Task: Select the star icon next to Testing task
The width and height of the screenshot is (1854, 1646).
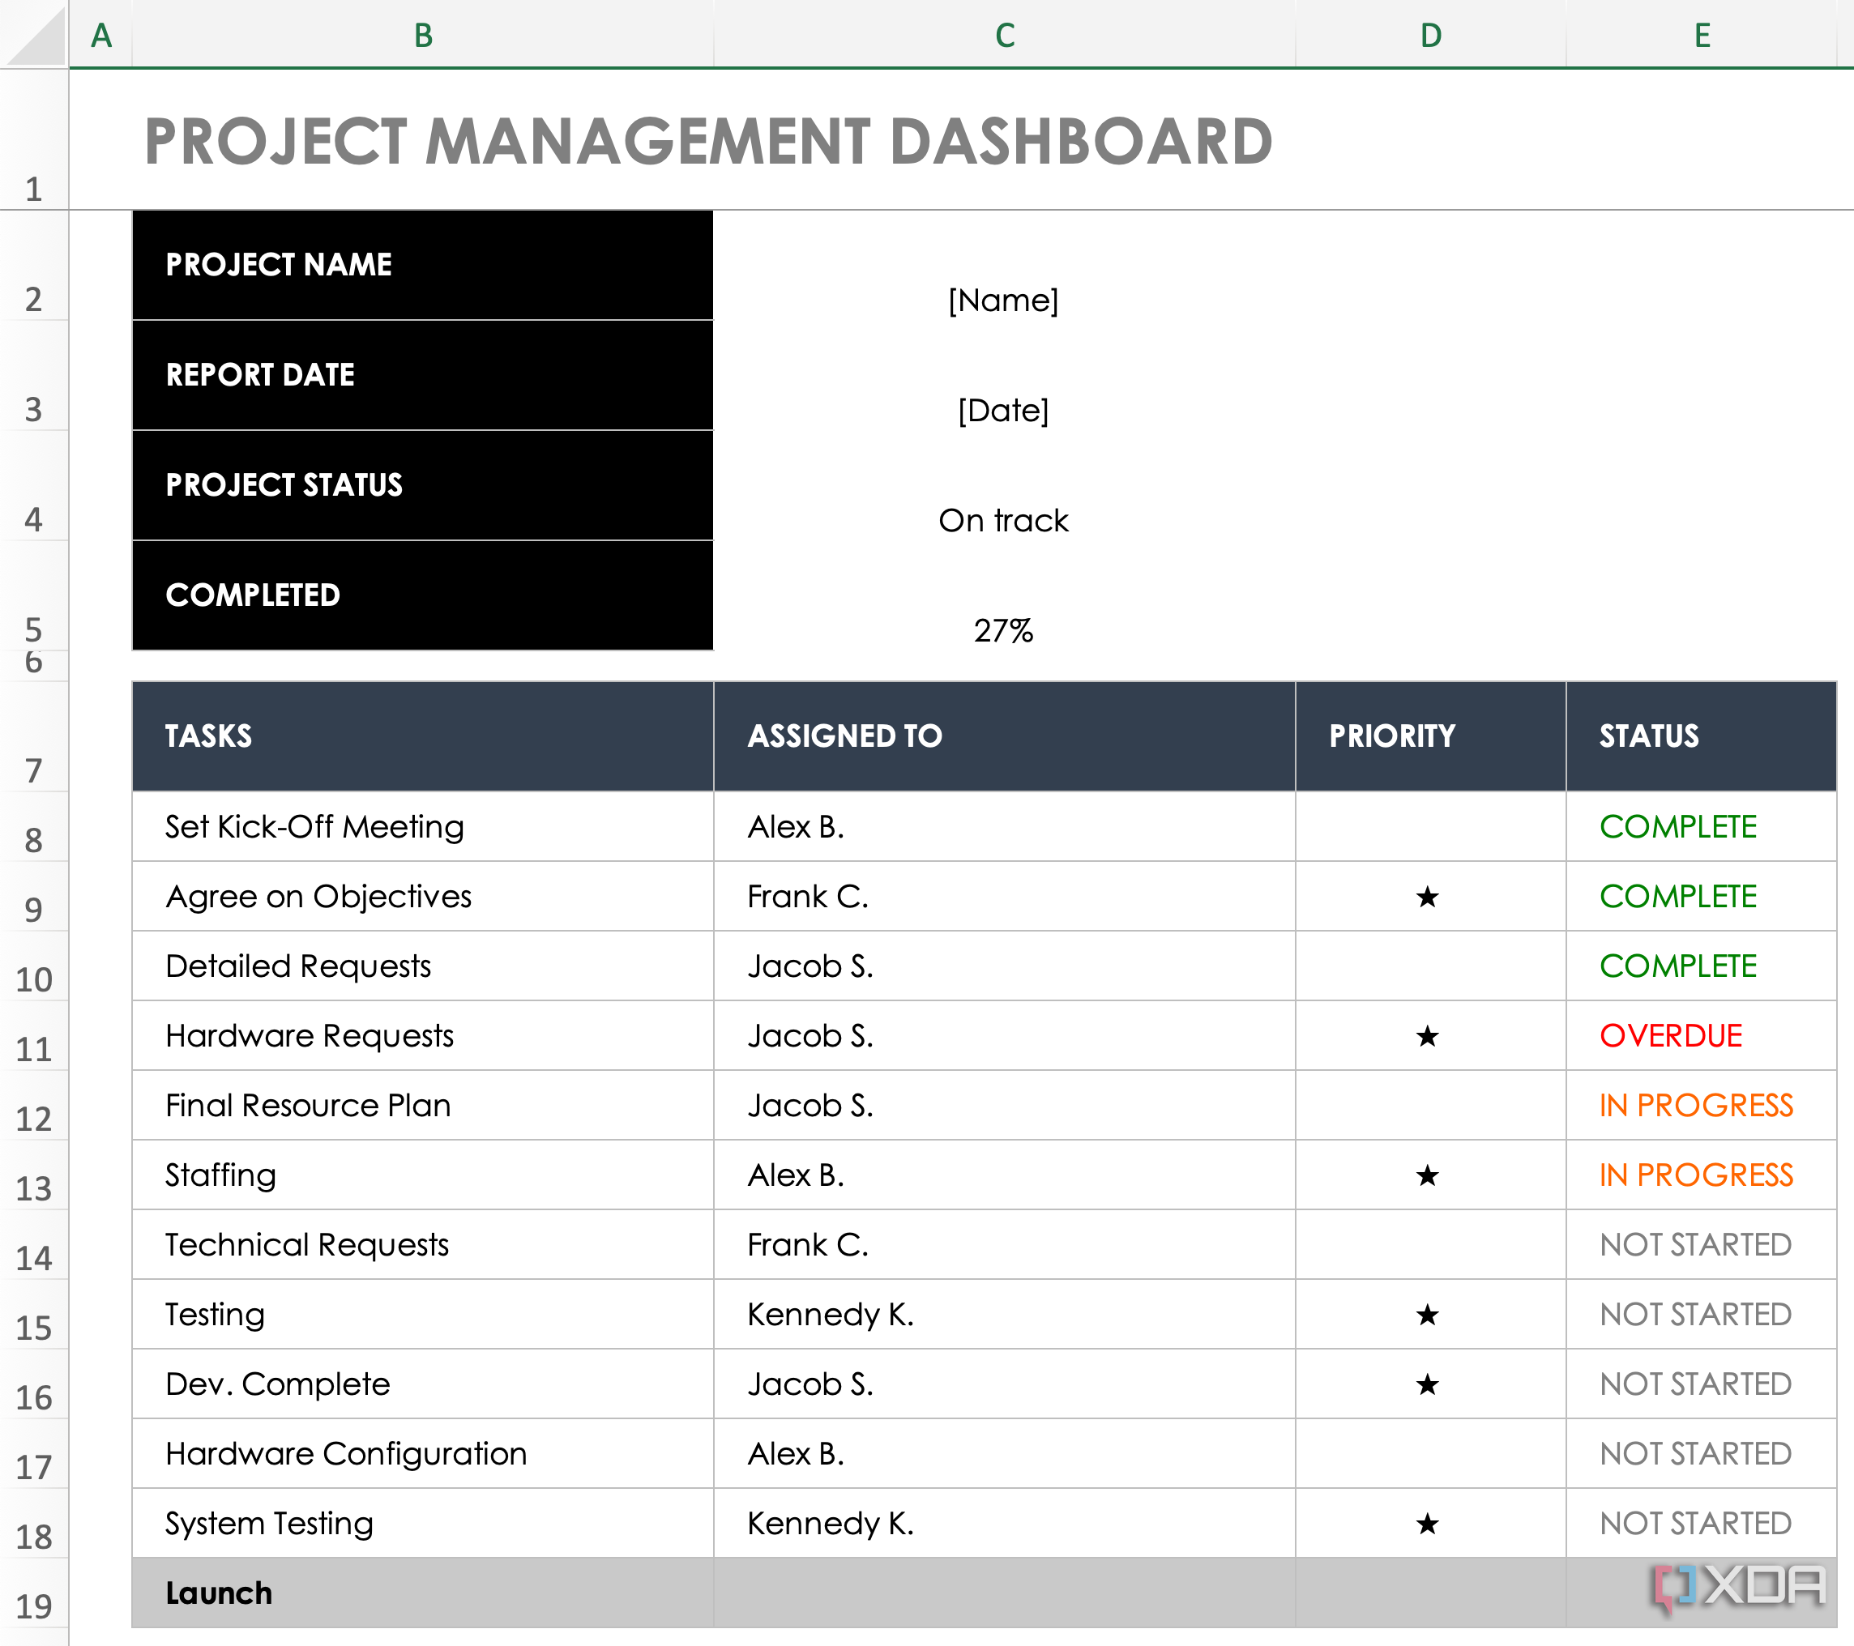Action: tap(1428, 1314)
